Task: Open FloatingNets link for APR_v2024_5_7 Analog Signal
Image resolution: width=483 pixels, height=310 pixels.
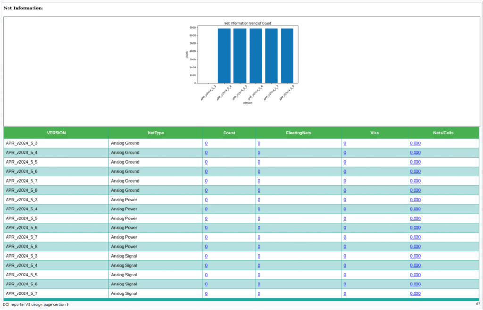Action: click(259, 293)
